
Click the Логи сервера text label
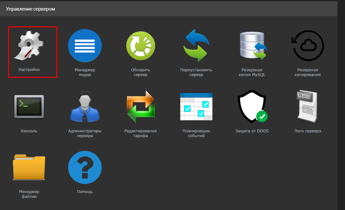pos(308,131)
